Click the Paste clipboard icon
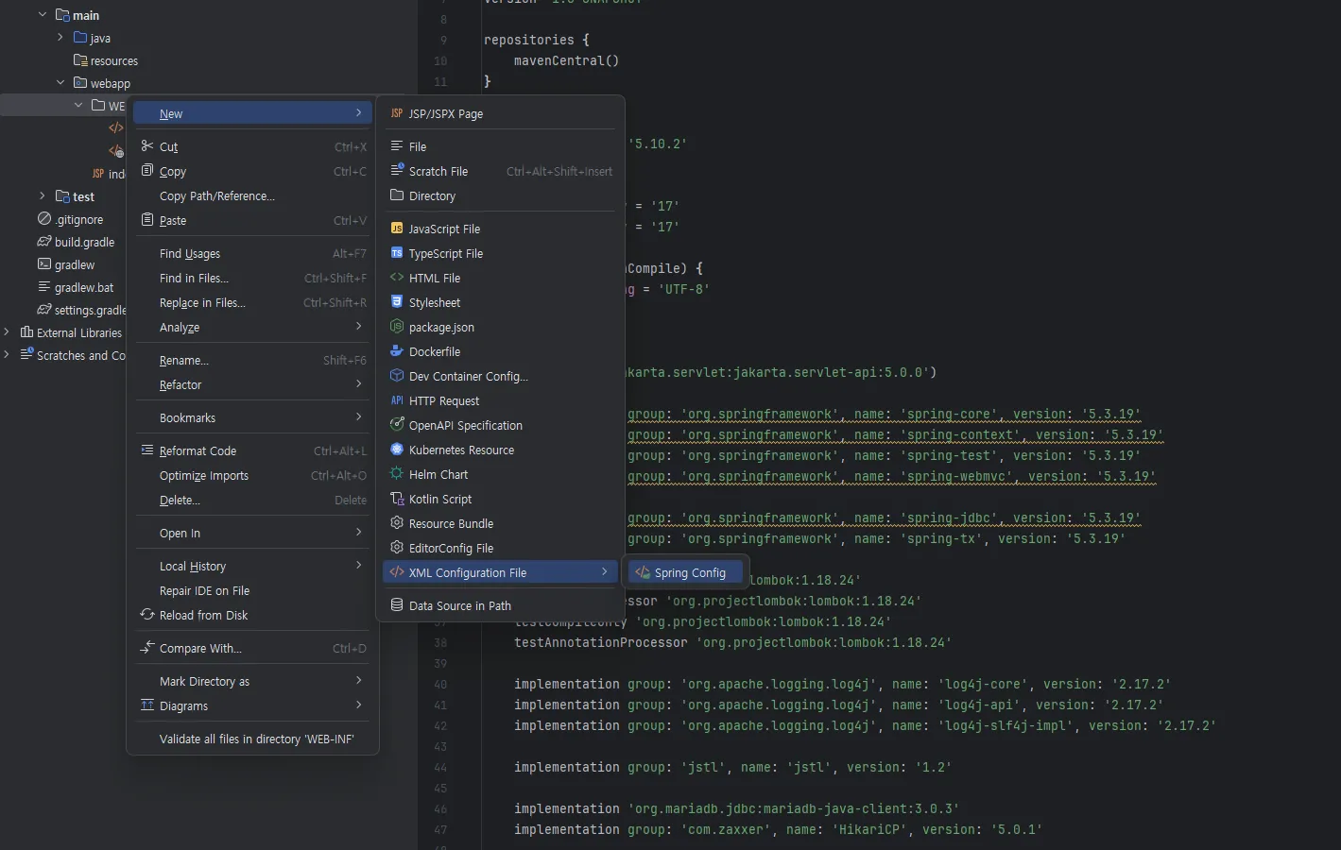 point(147,220)
